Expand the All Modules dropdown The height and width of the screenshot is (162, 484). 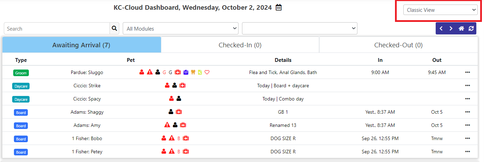180,29
